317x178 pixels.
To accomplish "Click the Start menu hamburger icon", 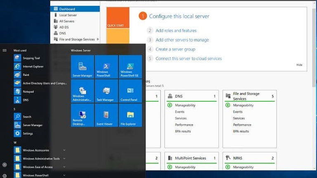I will point(5,50).
